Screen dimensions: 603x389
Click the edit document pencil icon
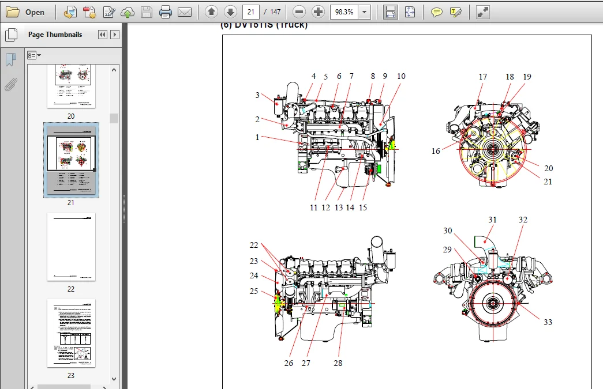[x=109, y=12]
